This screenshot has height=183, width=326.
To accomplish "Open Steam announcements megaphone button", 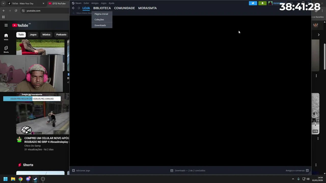I will (253, 3).
